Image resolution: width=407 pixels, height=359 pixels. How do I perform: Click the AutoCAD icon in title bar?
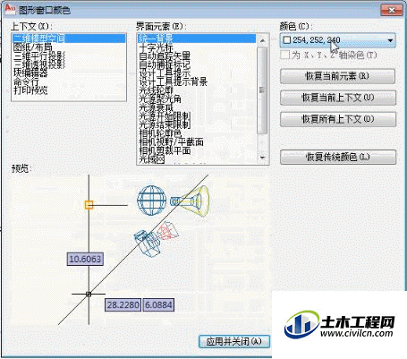[x=10, y=9]
